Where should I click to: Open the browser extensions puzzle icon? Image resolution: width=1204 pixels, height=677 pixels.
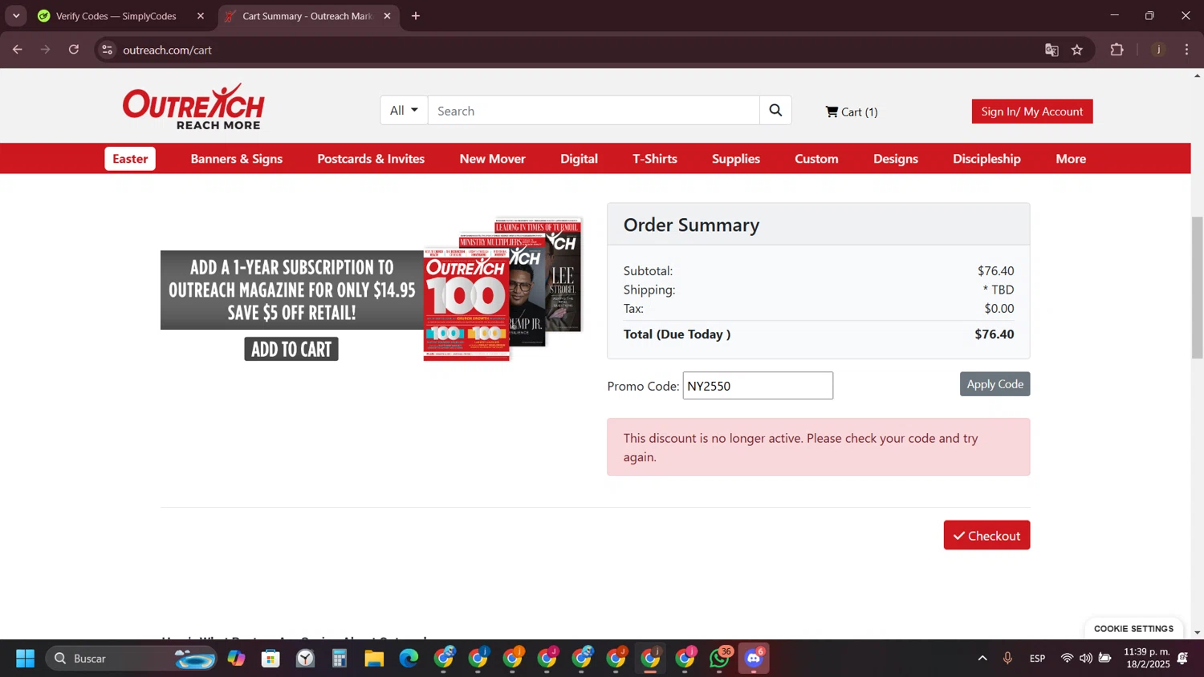pos(1117,50)
